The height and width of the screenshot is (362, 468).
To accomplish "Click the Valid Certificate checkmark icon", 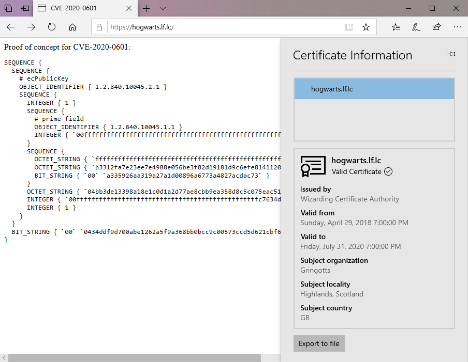I will [388, 171].
